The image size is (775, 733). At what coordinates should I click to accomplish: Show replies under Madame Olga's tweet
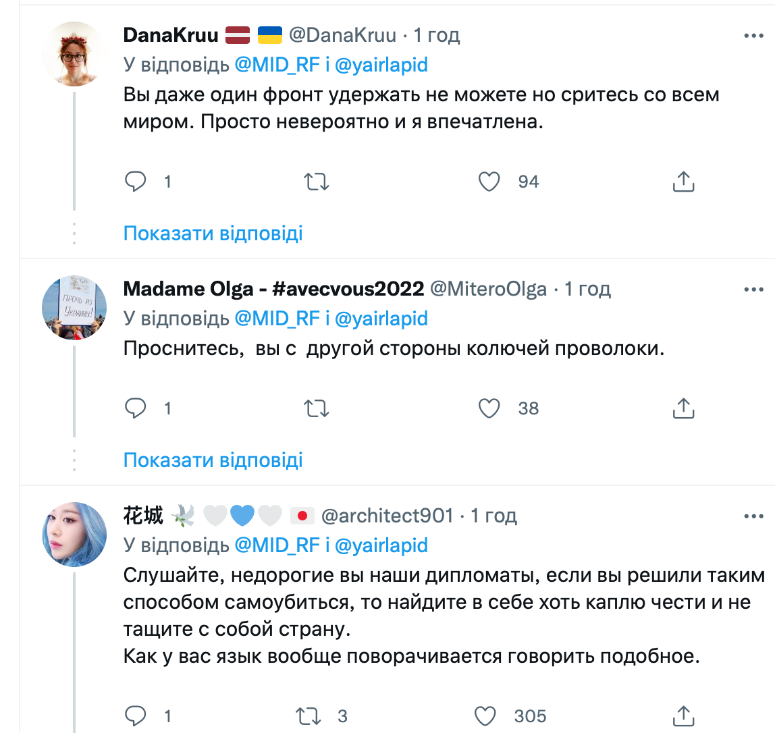(x=213, y=460)
